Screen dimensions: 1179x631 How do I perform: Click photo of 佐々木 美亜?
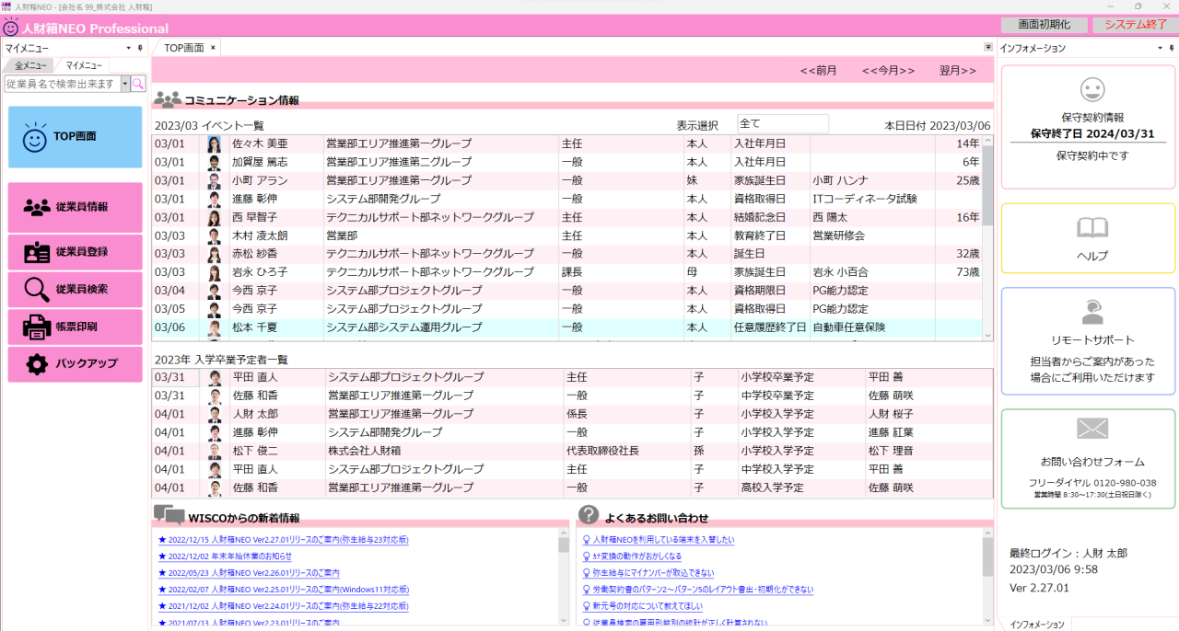tap(215, 144)
